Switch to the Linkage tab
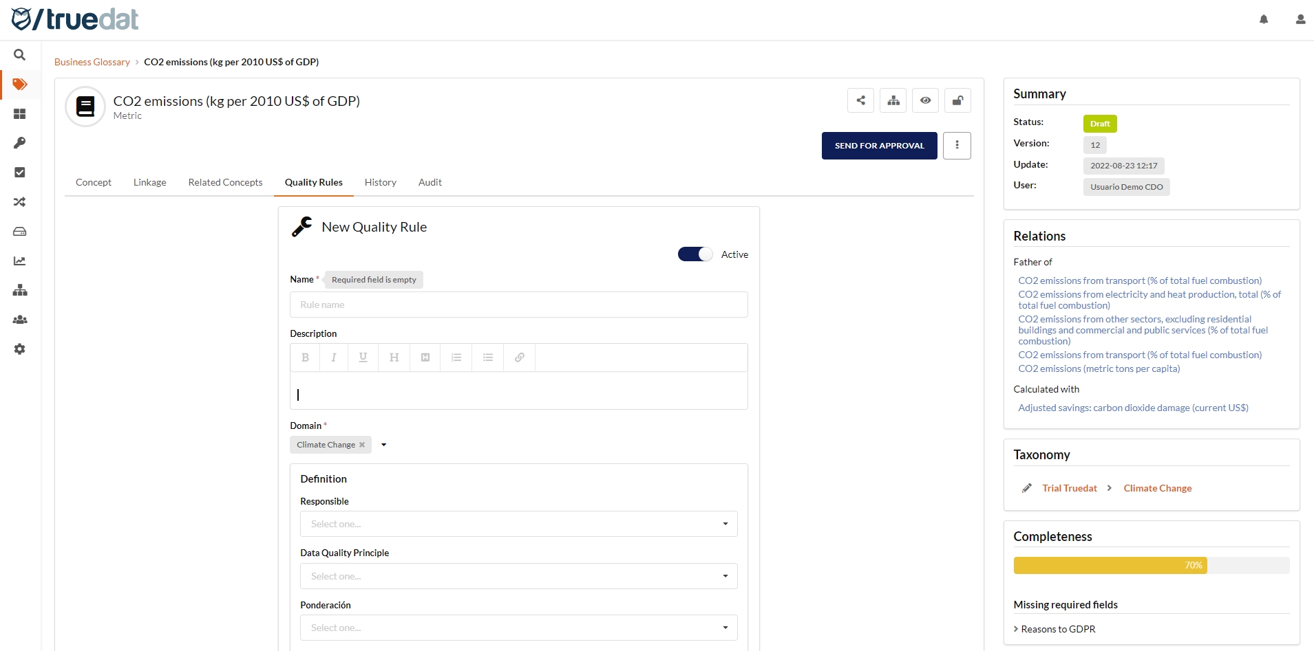Screen dimensions: 1314x651 149,182
